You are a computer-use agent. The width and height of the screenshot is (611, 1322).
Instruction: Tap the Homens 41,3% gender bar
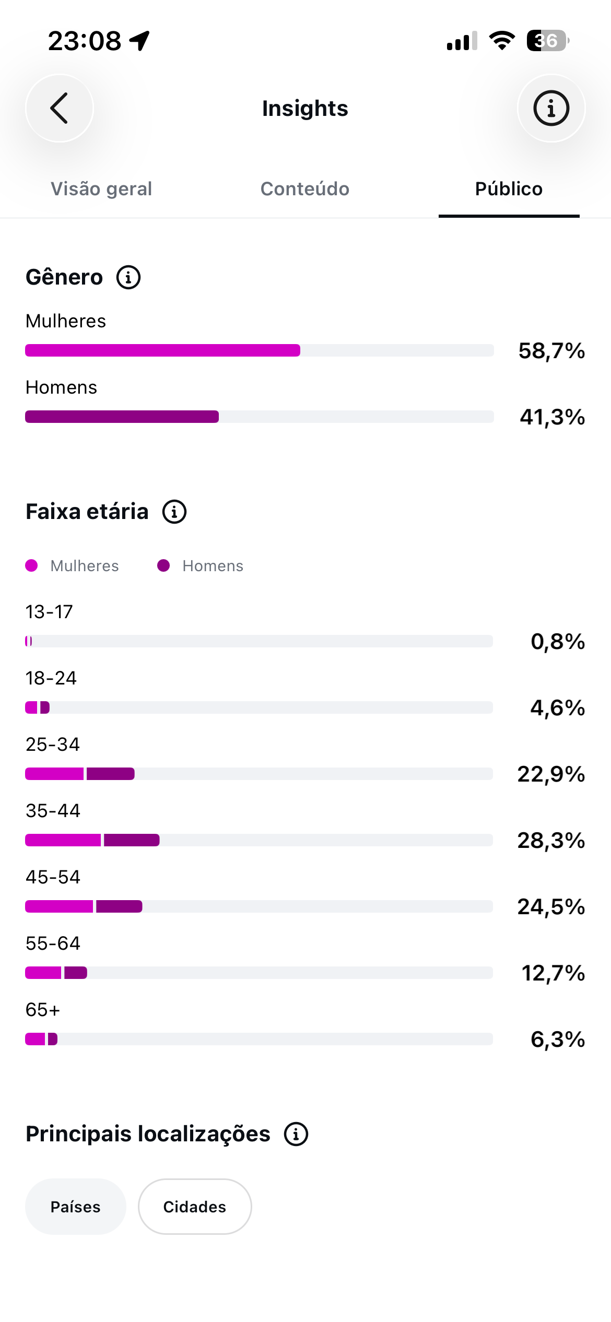click(x=260, y=417)
